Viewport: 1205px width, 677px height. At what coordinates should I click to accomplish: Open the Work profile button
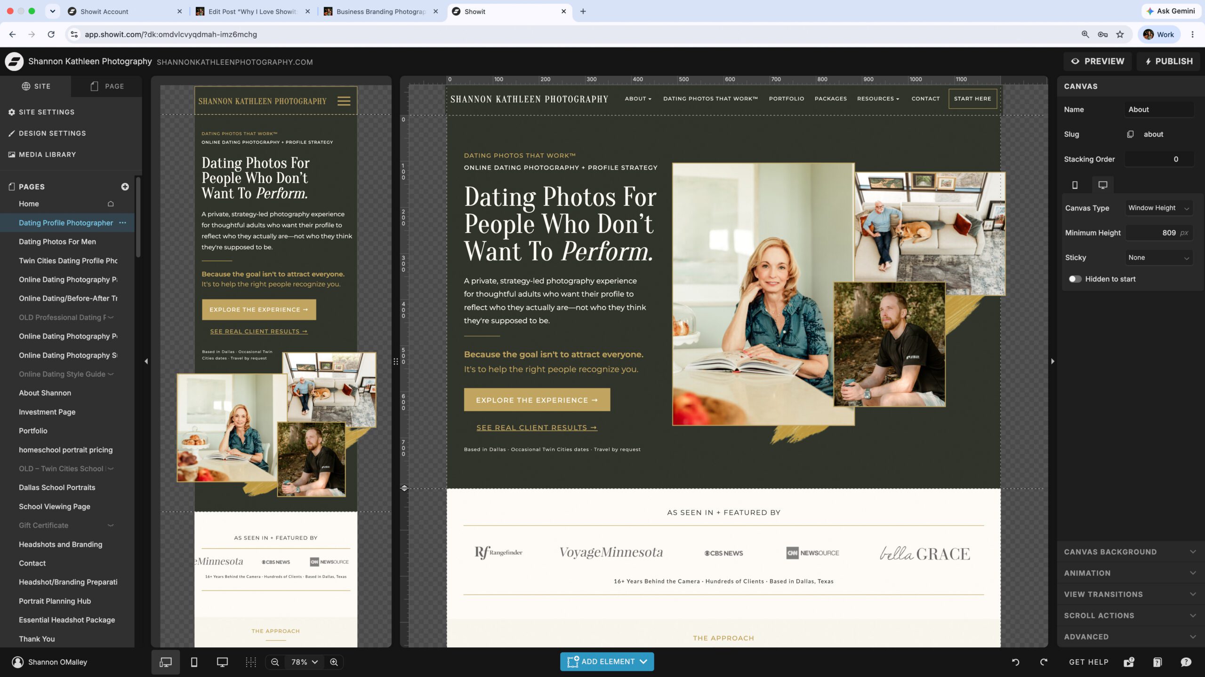click(x=1159, y=34)
